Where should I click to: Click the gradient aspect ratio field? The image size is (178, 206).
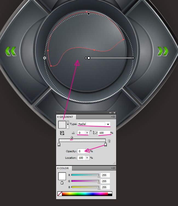point(104,133)
